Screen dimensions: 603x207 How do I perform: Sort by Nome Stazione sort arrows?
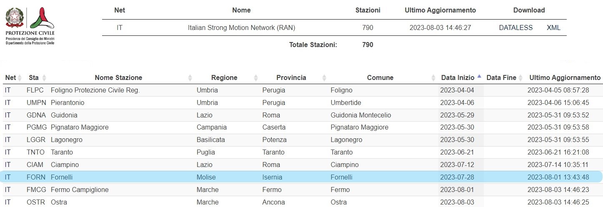tap(190, 78)
